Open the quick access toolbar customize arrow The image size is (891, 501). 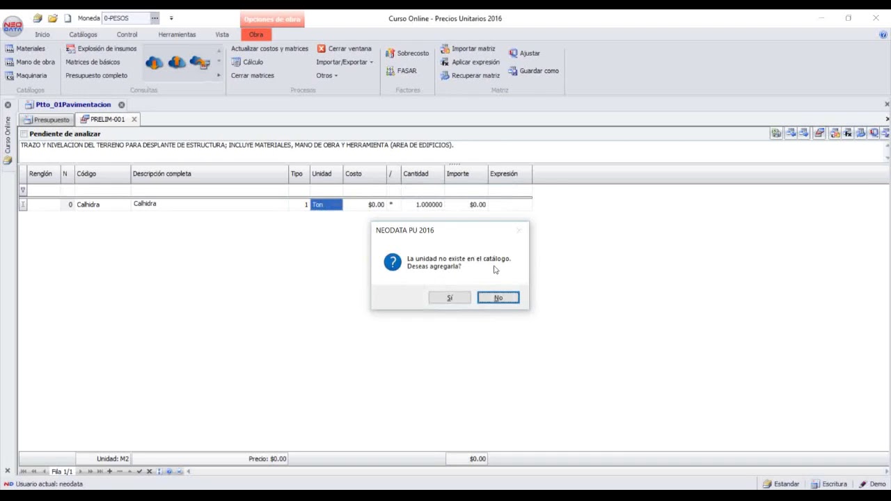[171, 18]
